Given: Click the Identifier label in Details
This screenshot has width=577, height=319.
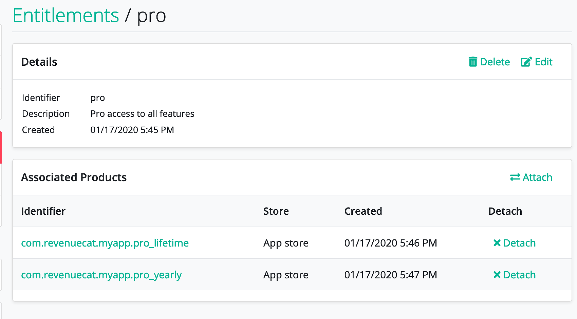Looking at the screenshot, I should pos(41,98).
